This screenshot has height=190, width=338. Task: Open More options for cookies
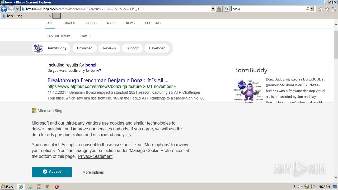pyautogui.click(x=93, y=172)
